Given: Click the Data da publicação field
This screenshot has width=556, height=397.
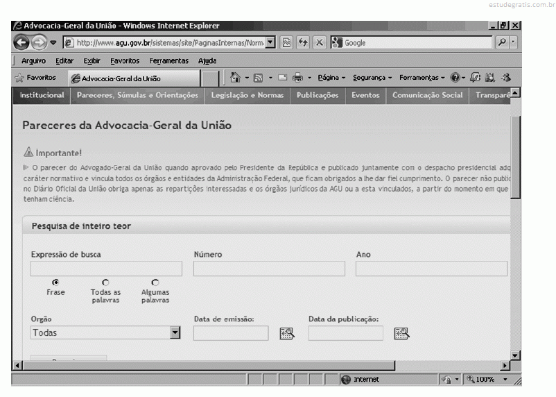Looking at the screenshot, I should click(x=346, y=333).
